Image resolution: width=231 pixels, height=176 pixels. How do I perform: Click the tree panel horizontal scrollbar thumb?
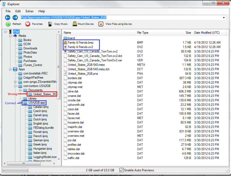coord(24,164)
